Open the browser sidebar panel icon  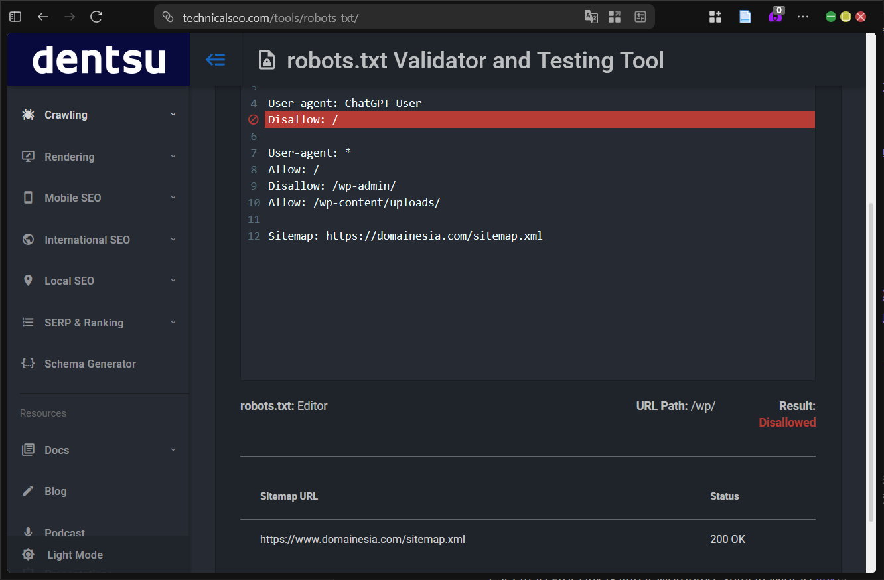[15, 17]
